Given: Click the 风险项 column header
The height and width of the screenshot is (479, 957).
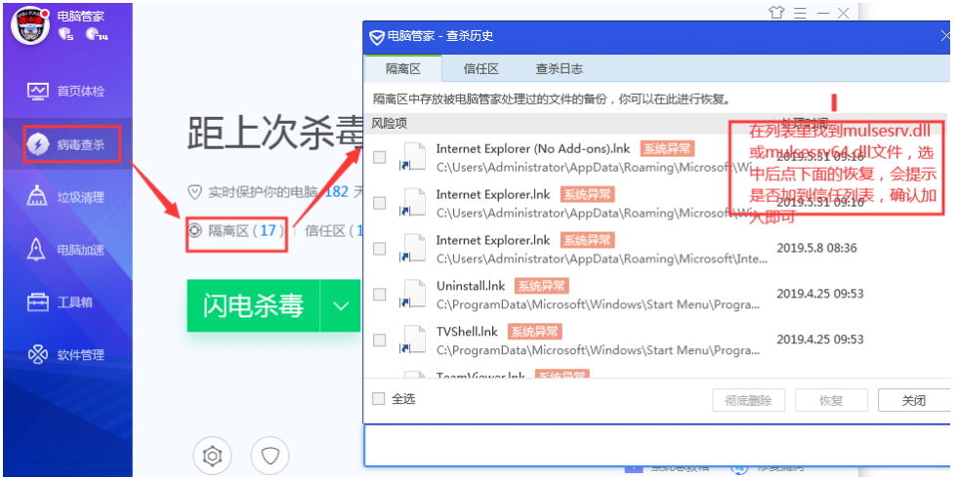Looking at the screenshot, I should coord(390,124).
